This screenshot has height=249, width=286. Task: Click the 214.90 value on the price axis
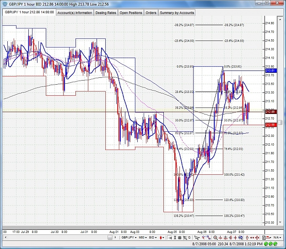click(x=270, y=23)
